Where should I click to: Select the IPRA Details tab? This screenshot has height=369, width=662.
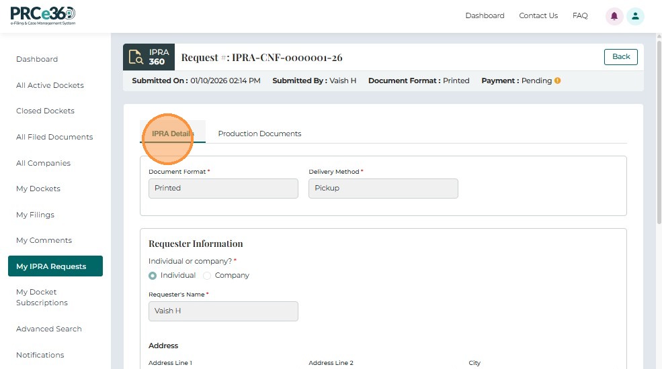173,134
